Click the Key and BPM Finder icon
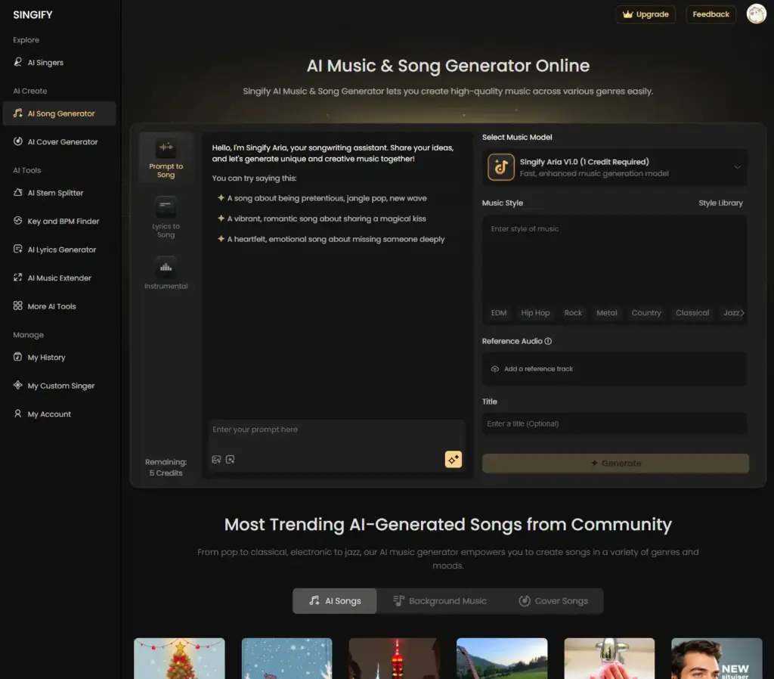Viewport: 774px width, 679px height. coord(18,221)
